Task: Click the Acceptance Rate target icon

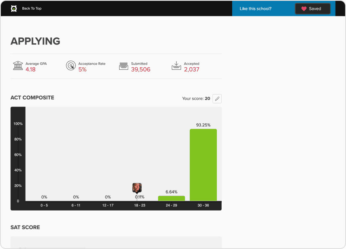Action: pyautogui.click(x=71, y=66)
